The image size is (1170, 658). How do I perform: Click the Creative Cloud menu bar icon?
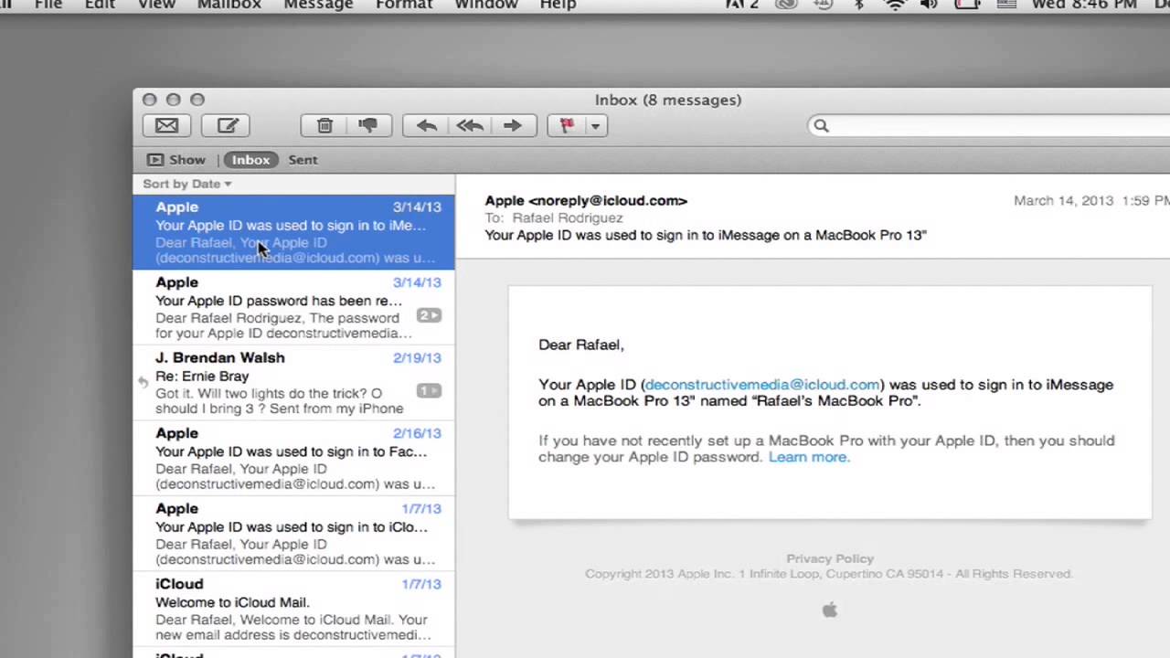pyautogui.click(x=786, y=5)
